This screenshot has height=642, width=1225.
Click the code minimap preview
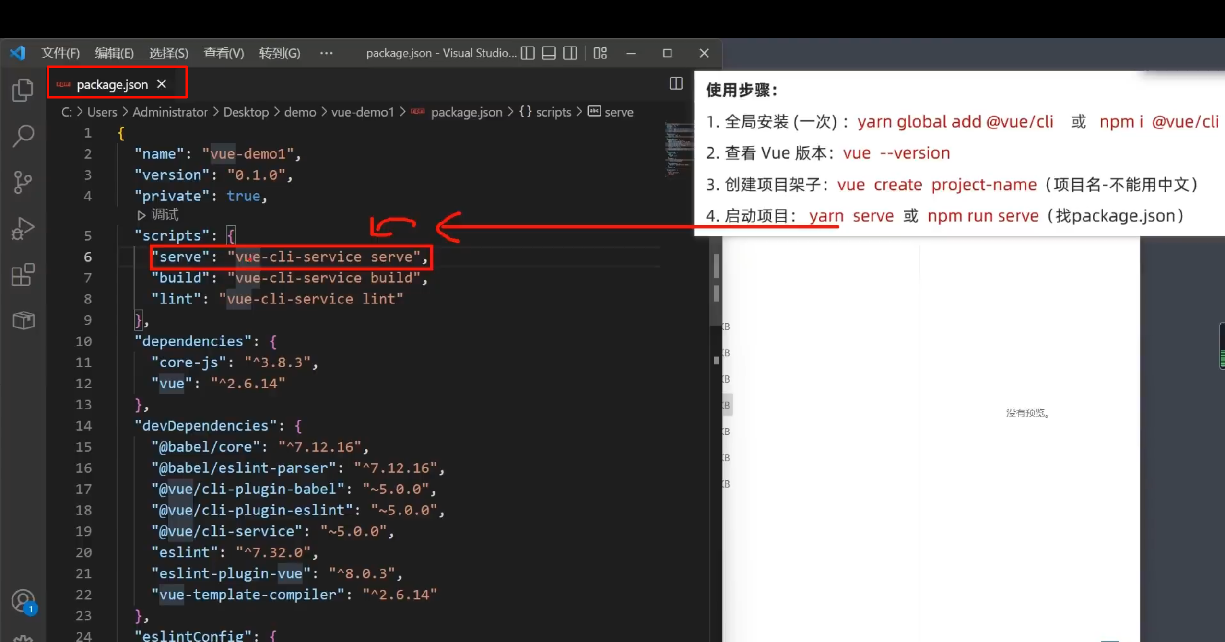click(678, 150)
